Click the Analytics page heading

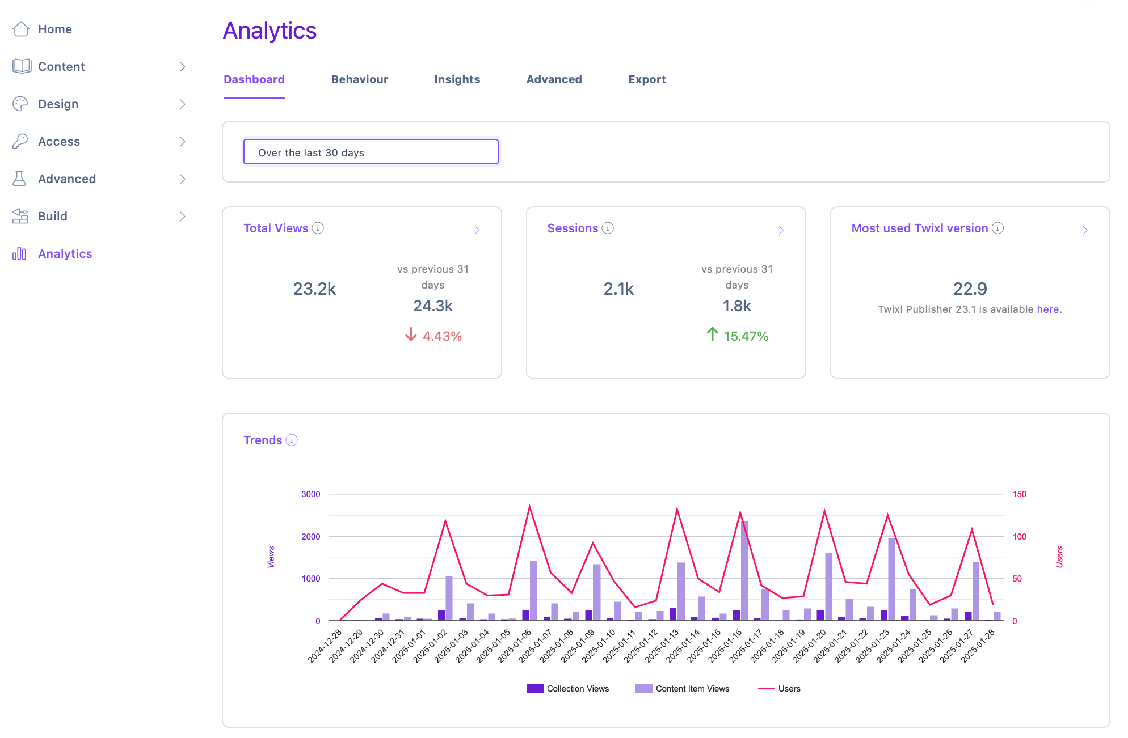click(x=270, y=31)
